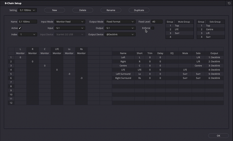Click the Mute cell LFE in LFE row

pos(185,70)
